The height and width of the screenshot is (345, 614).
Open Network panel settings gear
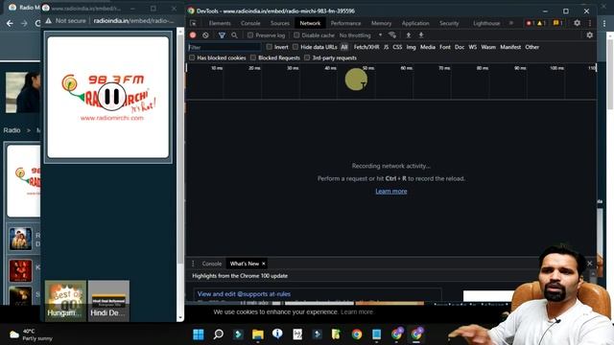pyautogui.click(x=590, y=35)
